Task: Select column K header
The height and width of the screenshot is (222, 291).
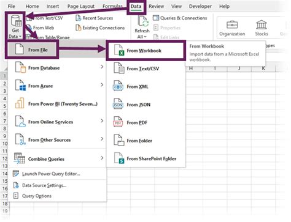Action: 263,68
